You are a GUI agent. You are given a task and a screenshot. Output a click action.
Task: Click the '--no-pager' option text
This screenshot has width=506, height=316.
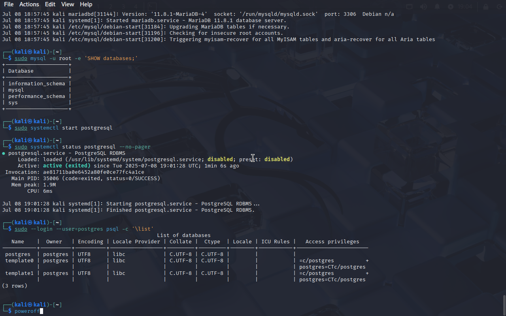(x=135, y=147)
